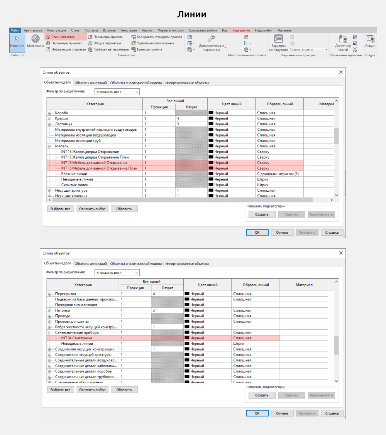Open discipline filter in dialog listing Перекрытия
Screen dimensions: 386x435
click(x=117, y=273)
